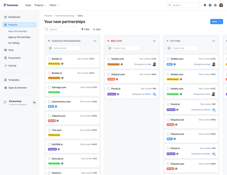
Task: Click Alex link on Not a Fit Verblio card
Action: click(149, 64)
